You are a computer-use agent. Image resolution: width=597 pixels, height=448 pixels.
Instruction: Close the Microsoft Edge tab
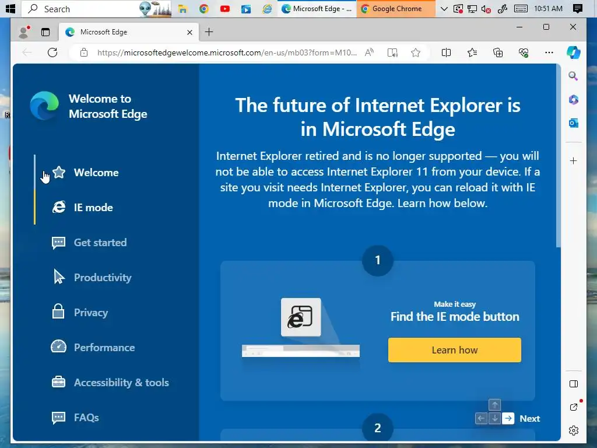tap(189, 33)
